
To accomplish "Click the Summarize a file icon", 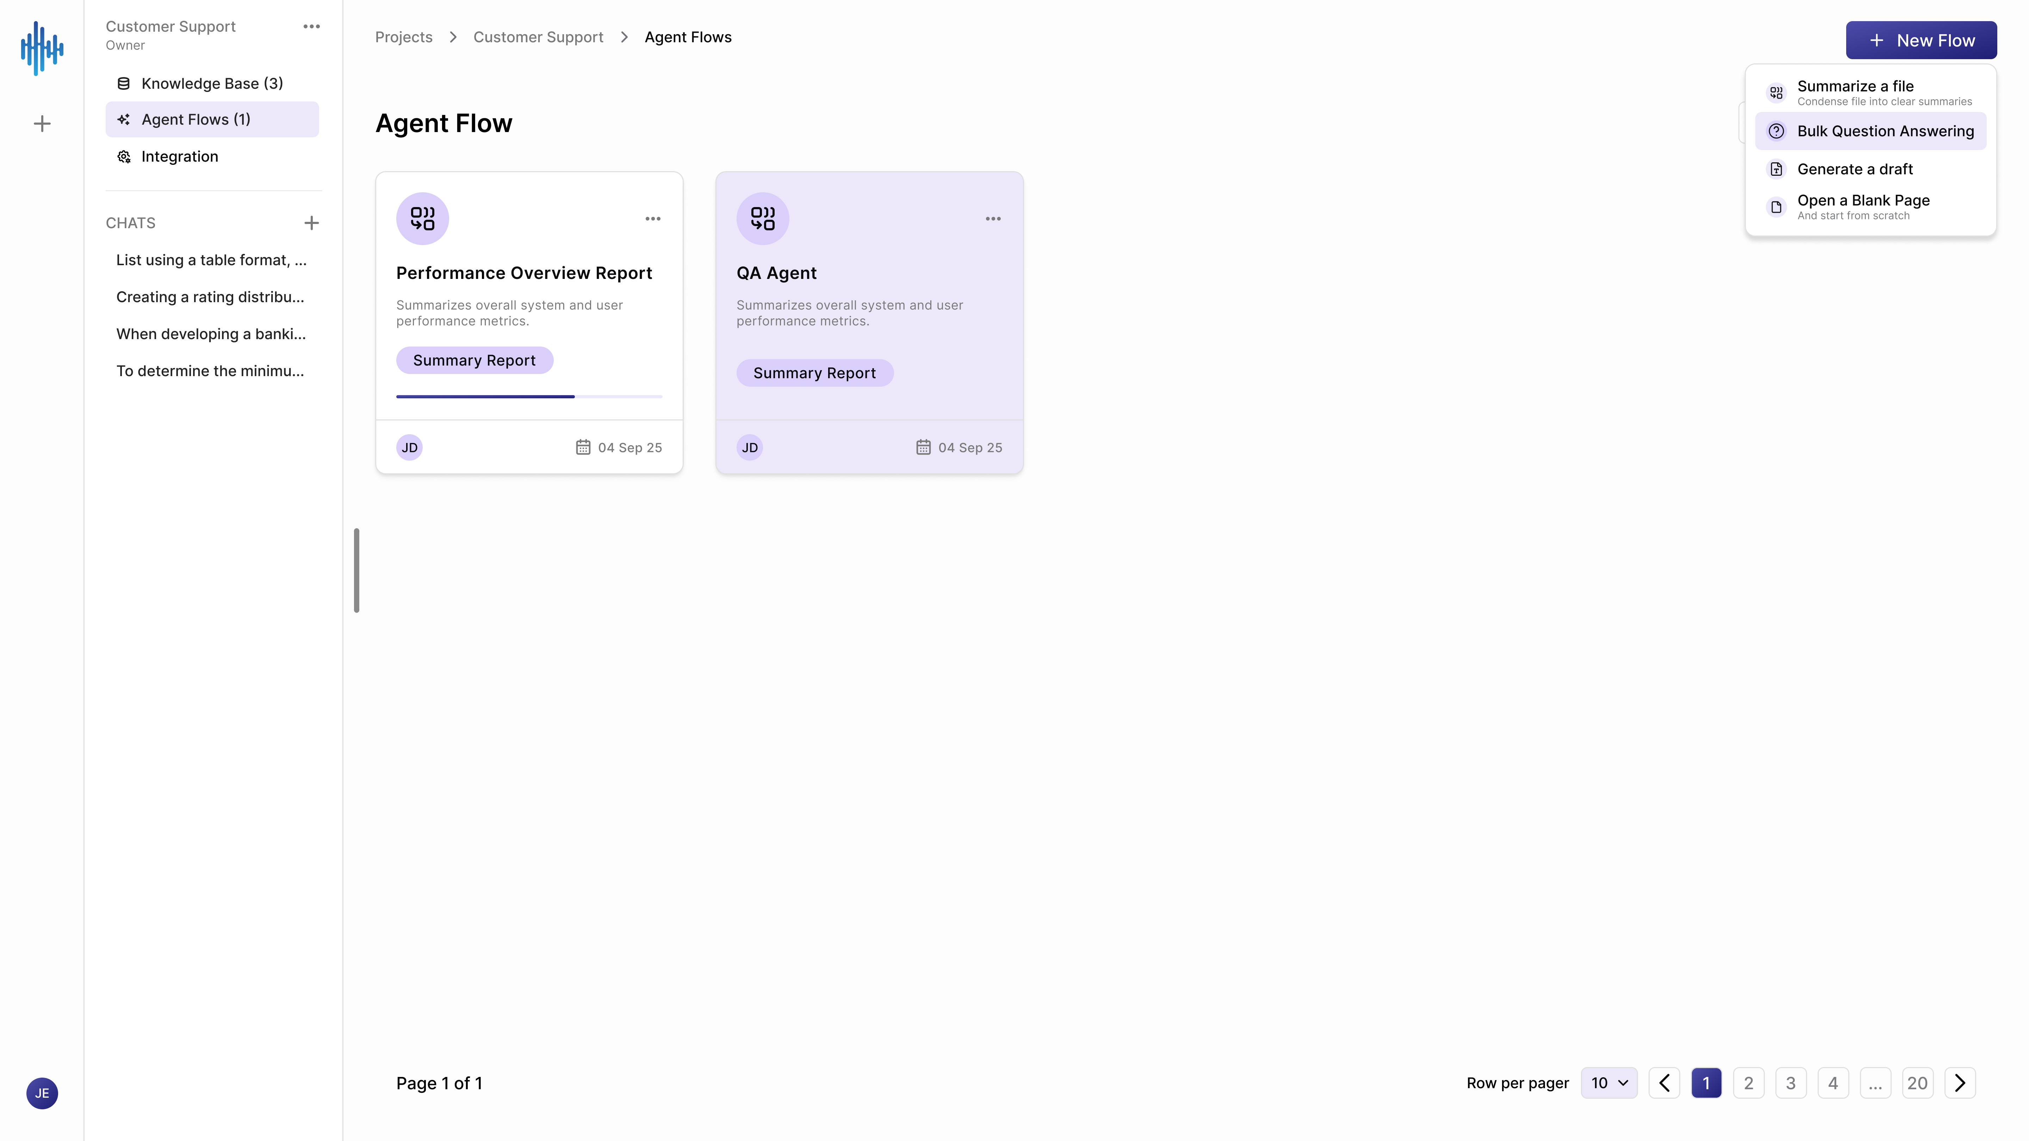I will click(x=1776, y=93).
